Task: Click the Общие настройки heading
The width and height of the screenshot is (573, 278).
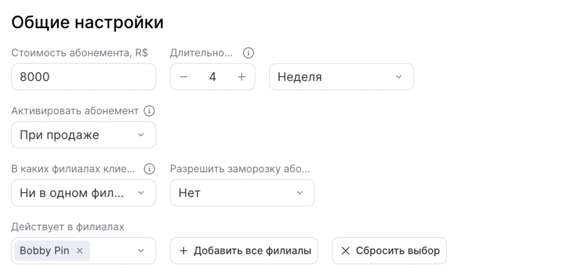Action: click(87, 22)
